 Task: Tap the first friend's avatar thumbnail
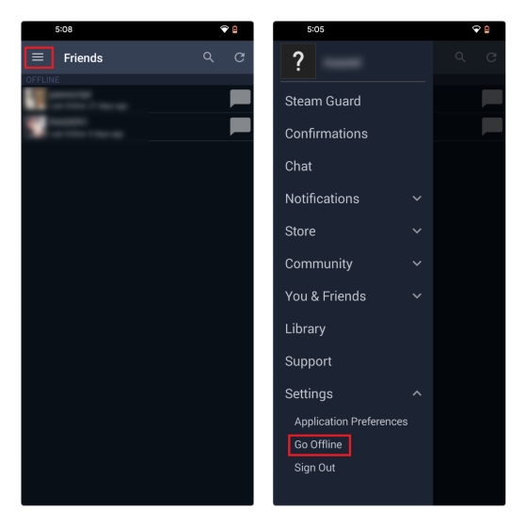(36, 99)
